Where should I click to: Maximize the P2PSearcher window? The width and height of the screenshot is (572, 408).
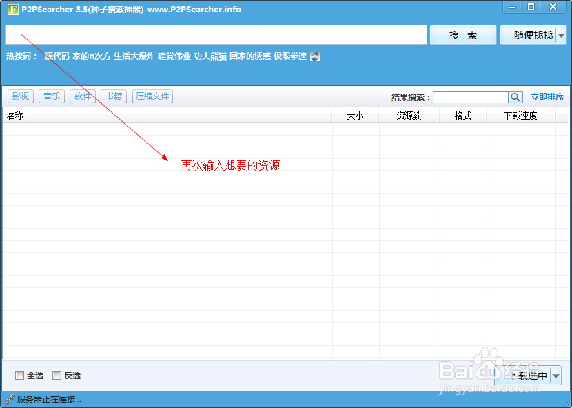tap(531, 7)
